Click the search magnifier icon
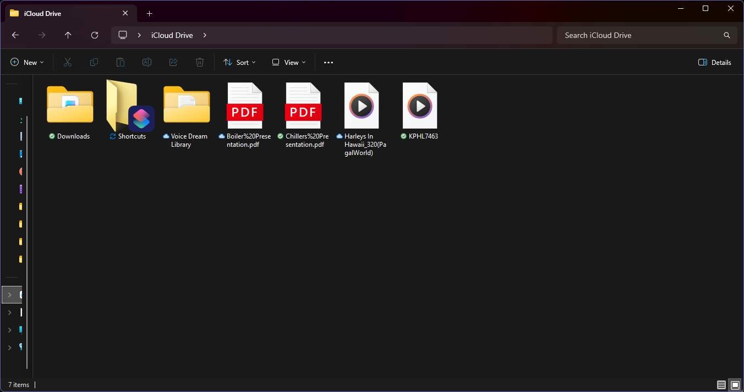Screen dimensions: 744x392 pyautogui.click(x=727, y=35)
